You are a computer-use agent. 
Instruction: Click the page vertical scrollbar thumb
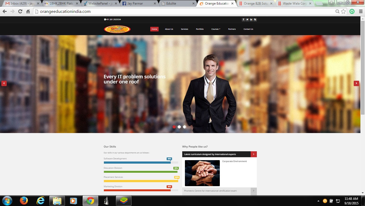point(363,68)
